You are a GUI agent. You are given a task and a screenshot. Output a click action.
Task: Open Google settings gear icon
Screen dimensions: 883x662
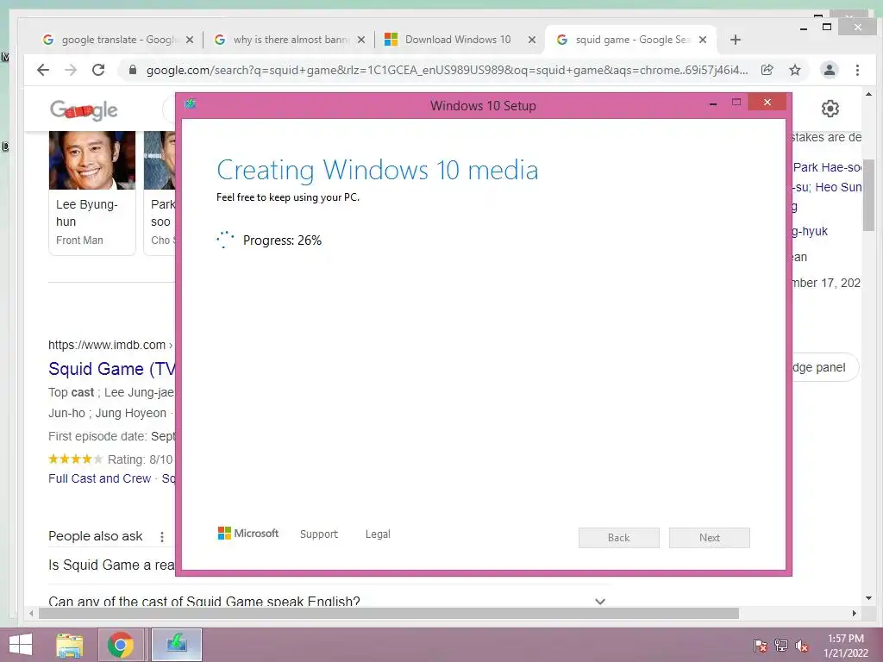[x=830, y=108]
